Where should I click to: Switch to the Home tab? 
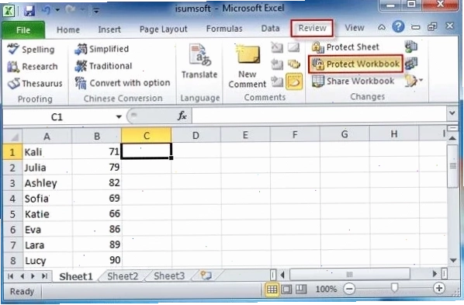[68, 29]
